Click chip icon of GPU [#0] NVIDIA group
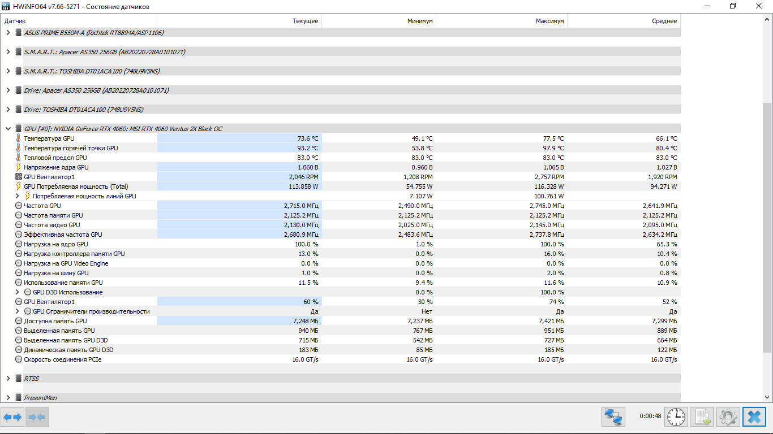773x434 pixels. click(x=18, y=129)
